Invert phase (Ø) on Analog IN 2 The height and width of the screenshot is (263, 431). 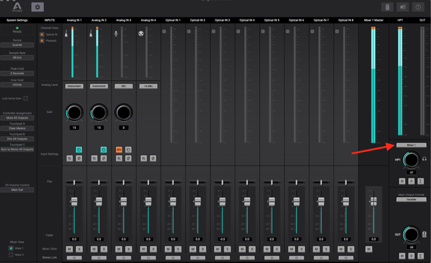point(103,158)
